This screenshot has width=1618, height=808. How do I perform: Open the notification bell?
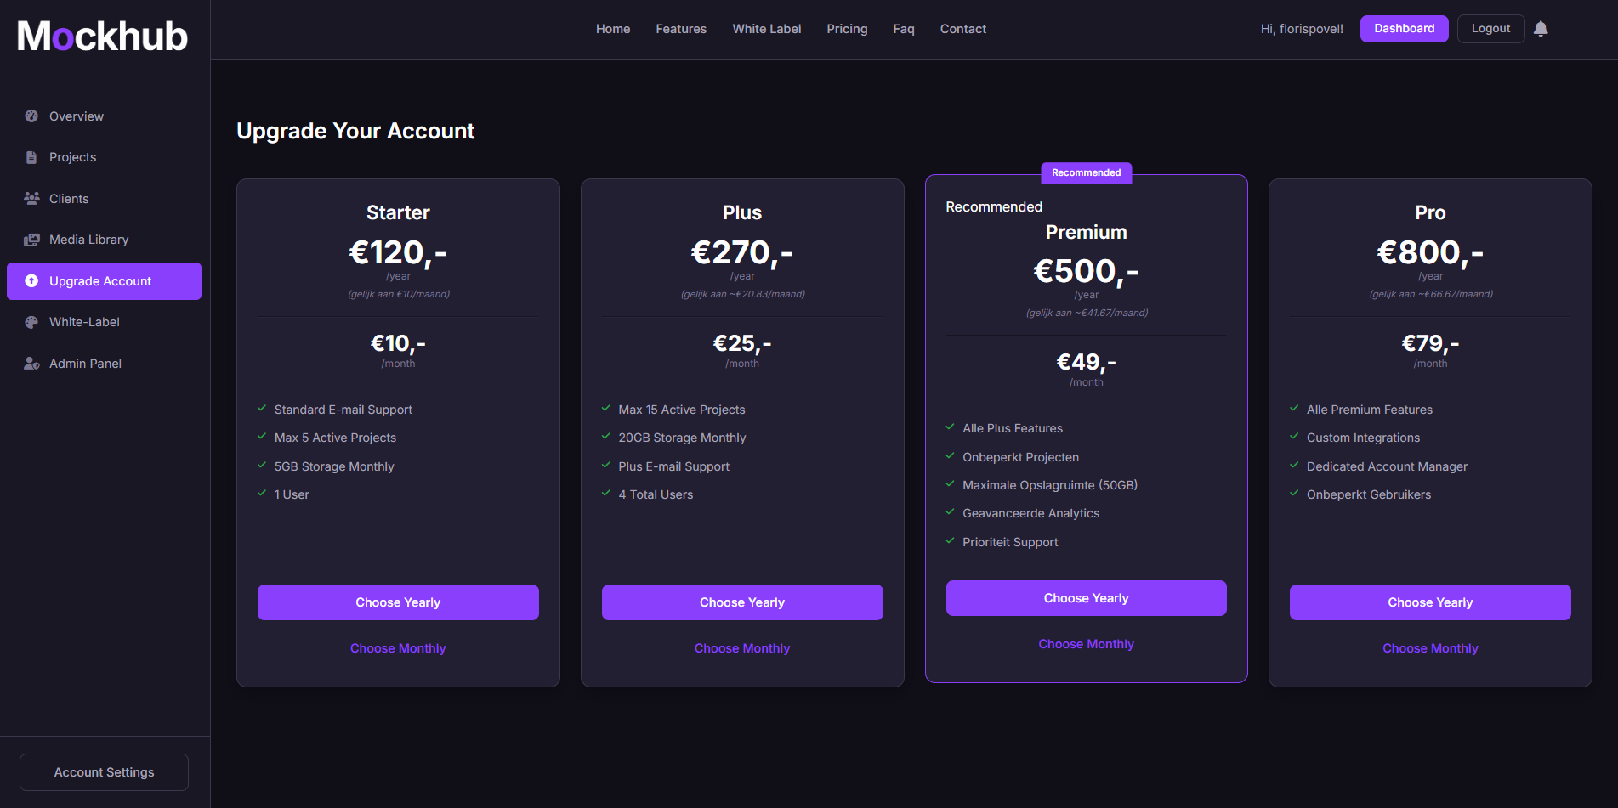click(1541, 28)
